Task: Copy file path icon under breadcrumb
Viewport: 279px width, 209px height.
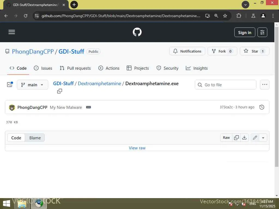Action: [60, 91]
